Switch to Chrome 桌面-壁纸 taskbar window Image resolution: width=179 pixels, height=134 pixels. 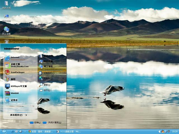tap(41, 131)
